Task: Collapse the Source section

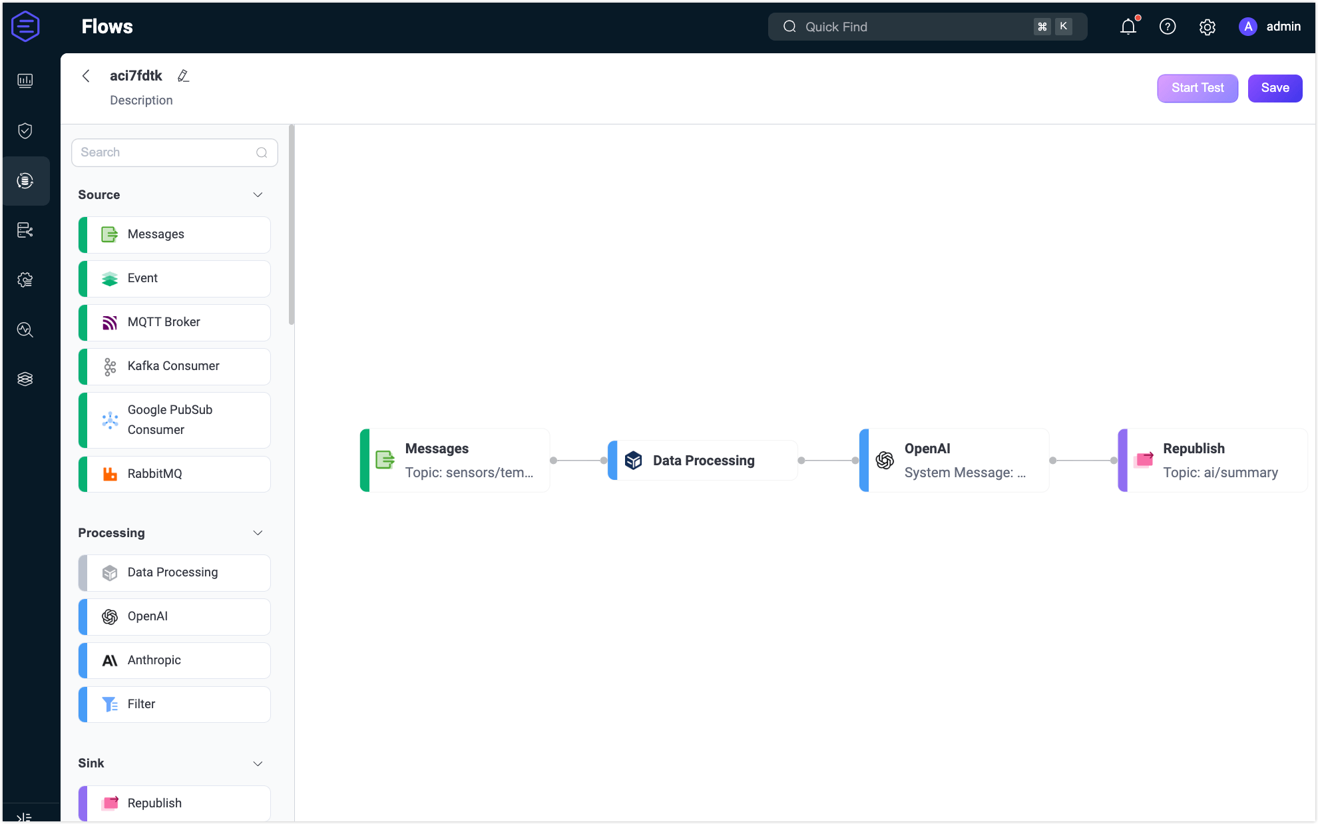Action: pos(258,194)
